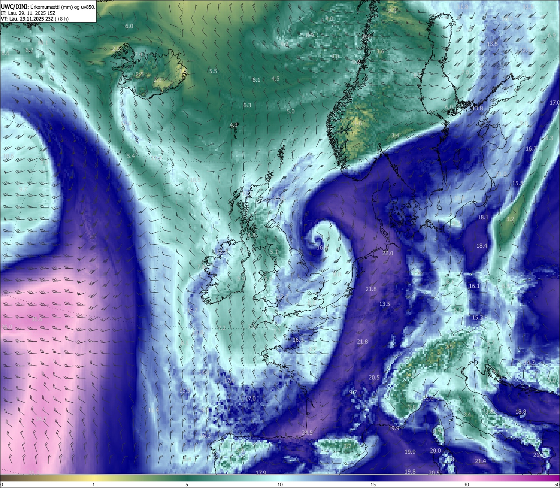The width and height of the screenshot is (560, 488).
Task: Click the '4.5' map value
Action: click(276, 79)
